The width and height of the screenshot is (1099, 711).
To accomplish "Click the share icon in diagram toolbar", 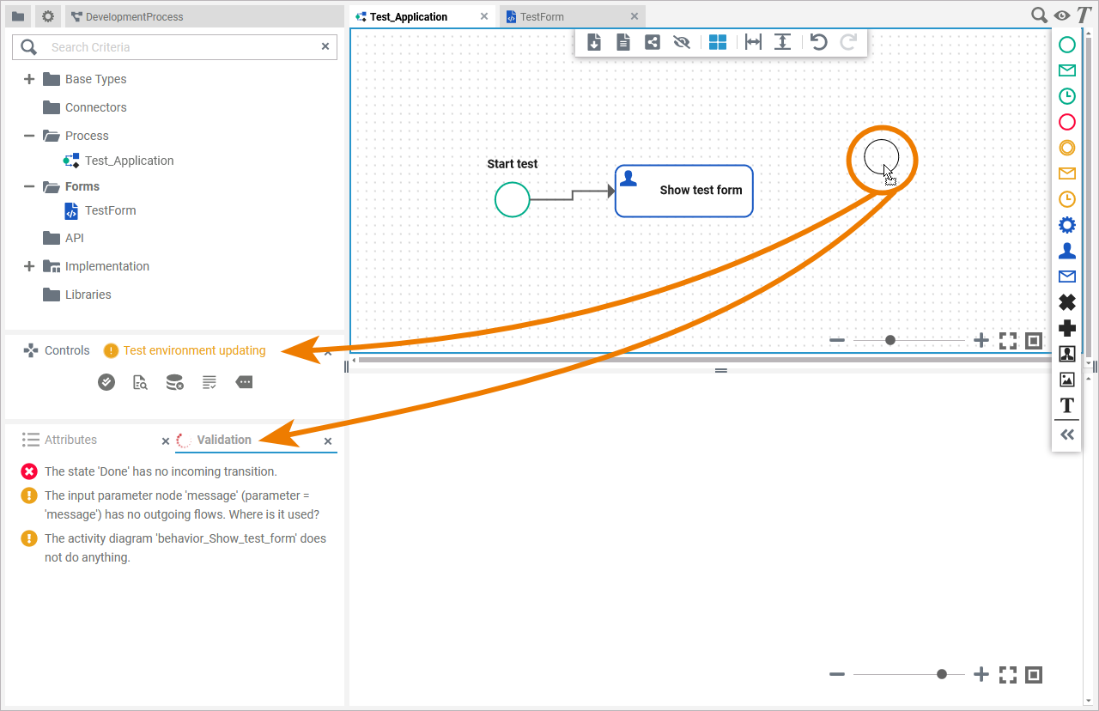I will point(653,42).
